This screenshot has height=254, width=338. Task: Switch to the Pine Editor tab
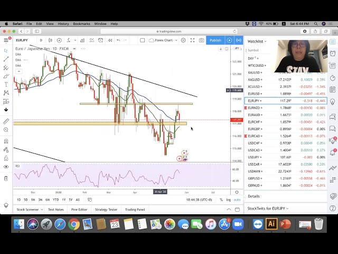(79, 210)
